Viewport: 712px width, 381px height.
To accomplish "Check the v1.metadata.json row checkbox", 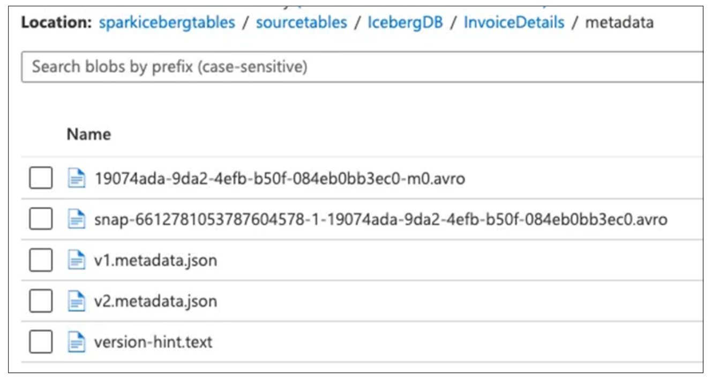I will click(x=41, y=260).
